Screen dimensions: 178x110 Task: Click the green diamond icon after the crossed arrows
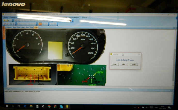[13, 24]
